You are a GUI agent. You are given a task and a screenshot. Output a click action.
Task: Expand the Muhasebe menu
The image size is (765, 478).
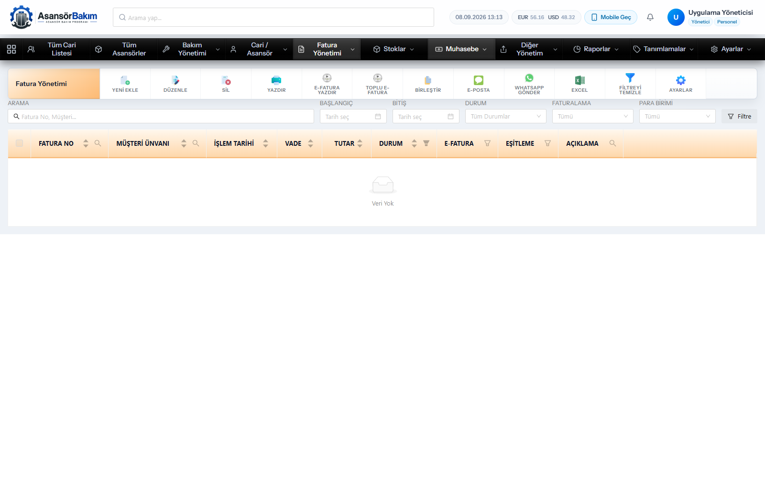pos(461,49)
